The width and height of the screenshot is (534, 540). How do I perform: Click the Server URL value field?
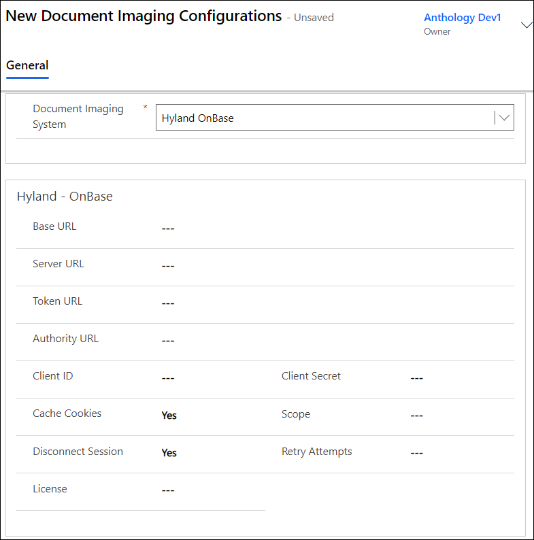[333, 266]
